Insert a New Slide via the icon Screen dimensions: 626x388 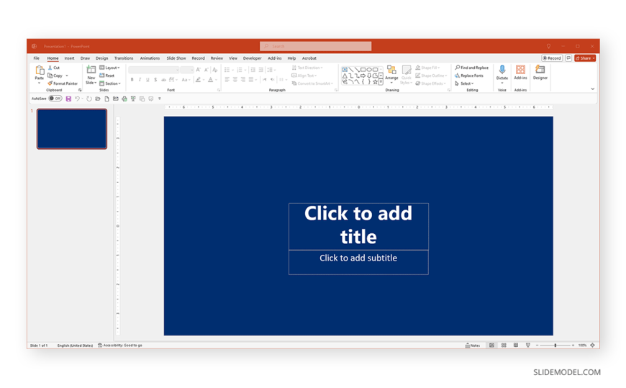pos(91,70)
